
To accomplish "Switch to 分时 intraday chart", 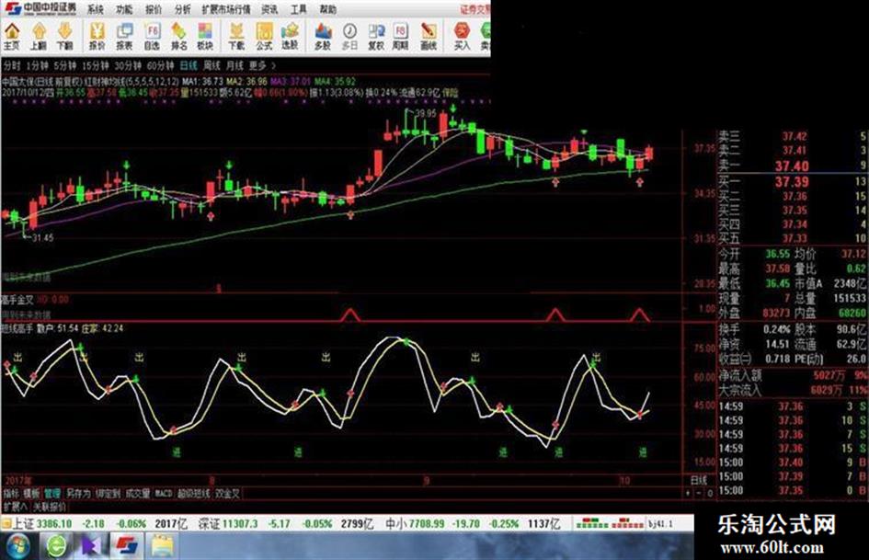I will point(11,65).
